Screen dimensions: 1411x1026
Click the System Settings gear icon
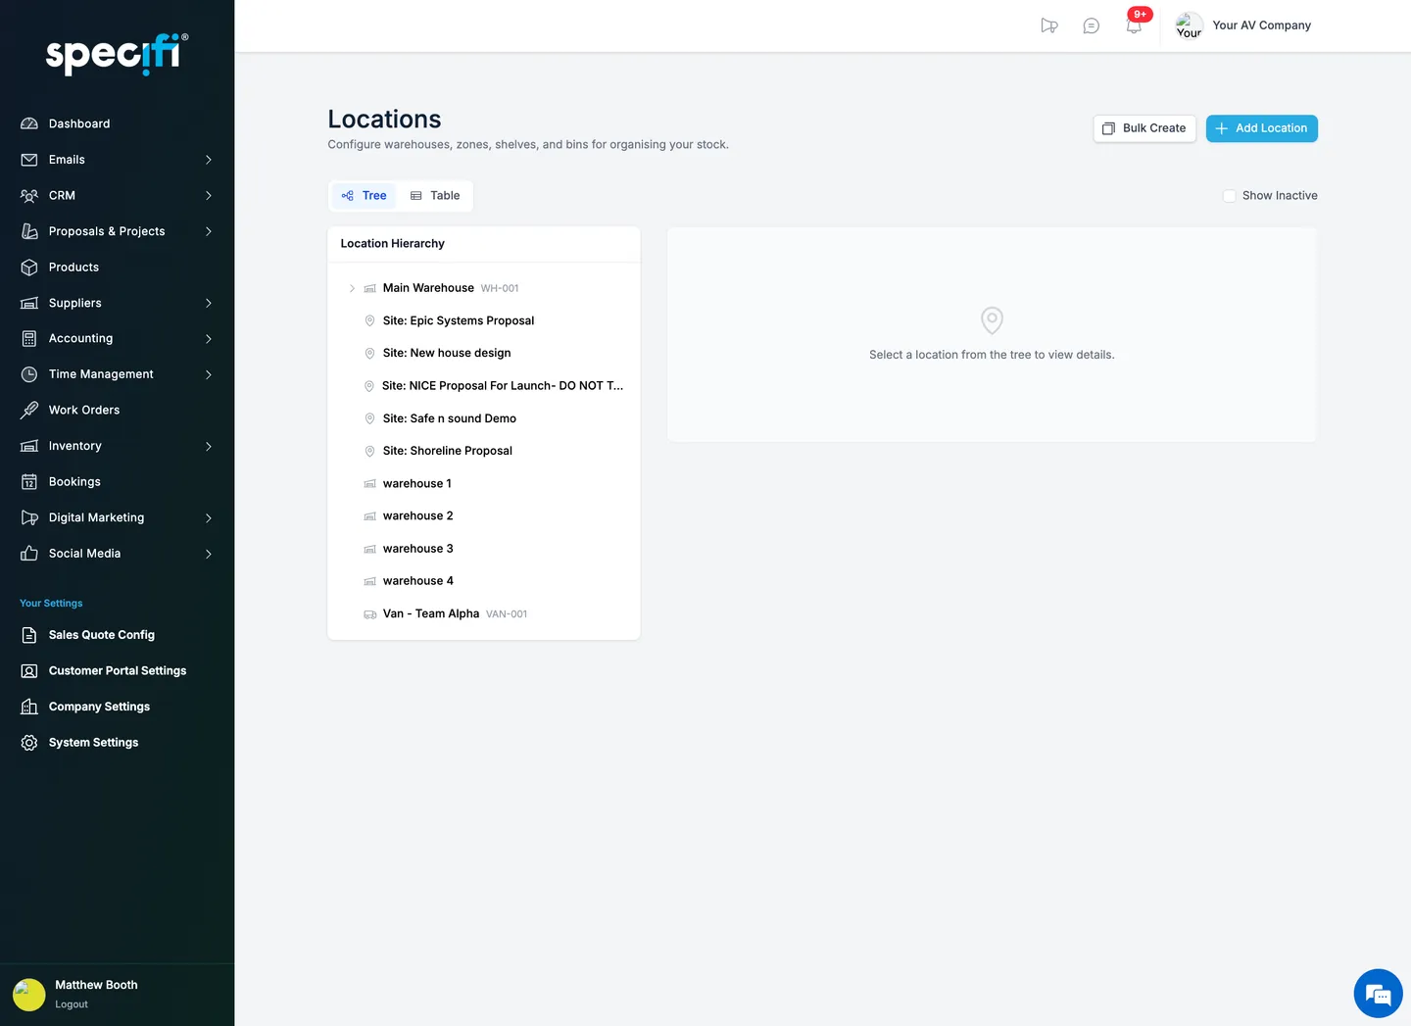pos(29,743)
